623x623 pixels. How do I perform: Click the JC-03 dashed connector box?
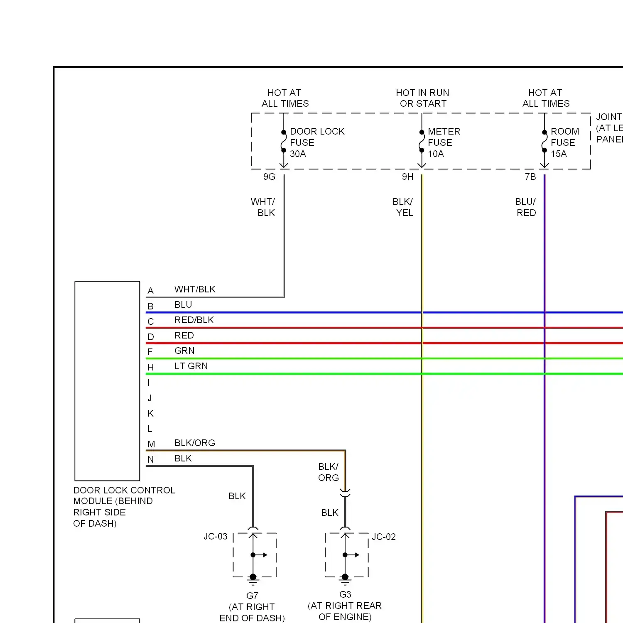[255, 555]
